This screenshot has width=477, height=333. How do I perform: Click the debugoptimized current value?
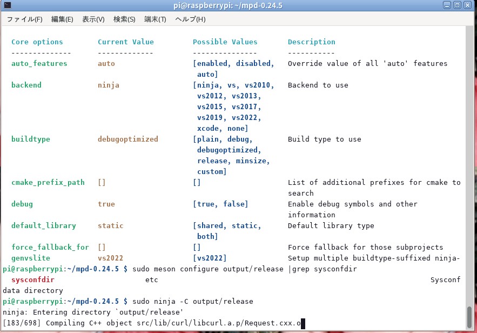coord(127,139)
